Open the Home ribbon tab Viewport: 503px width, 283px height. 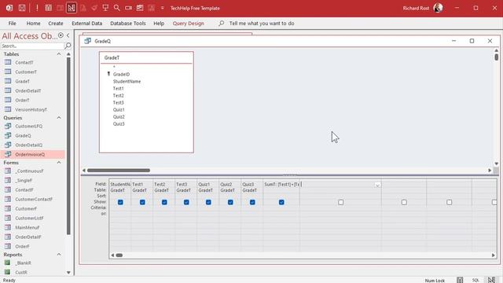tap(33, 24)
